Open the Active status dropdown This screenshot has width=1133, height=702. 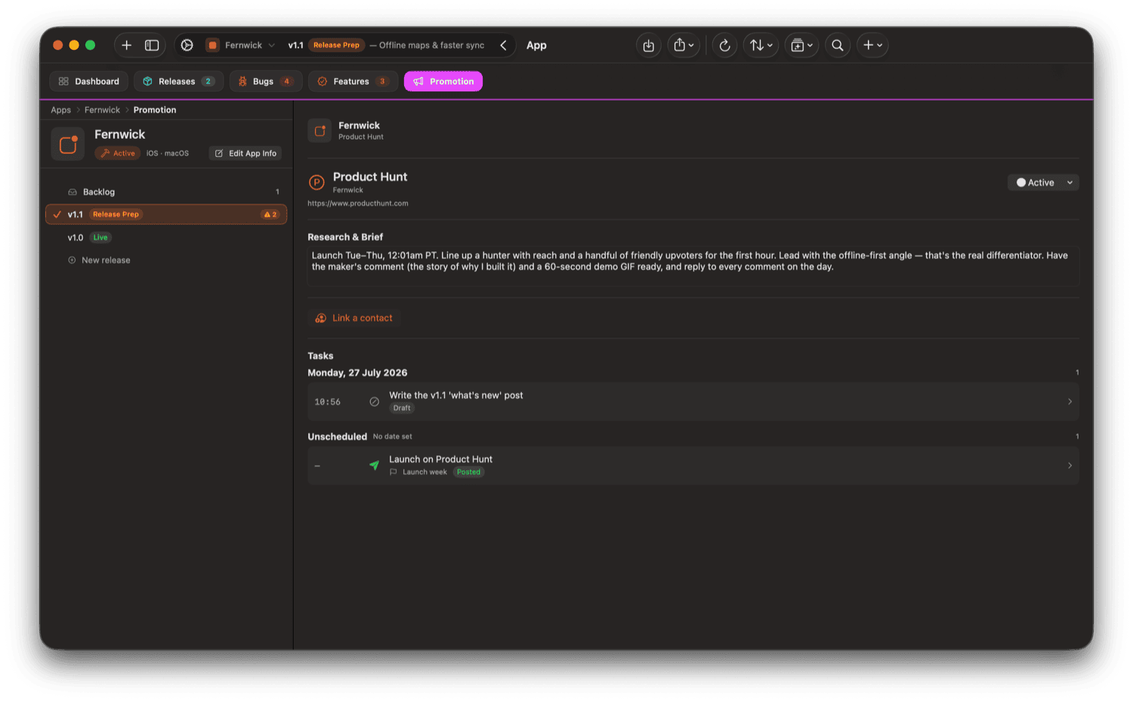coord(1043,183)
